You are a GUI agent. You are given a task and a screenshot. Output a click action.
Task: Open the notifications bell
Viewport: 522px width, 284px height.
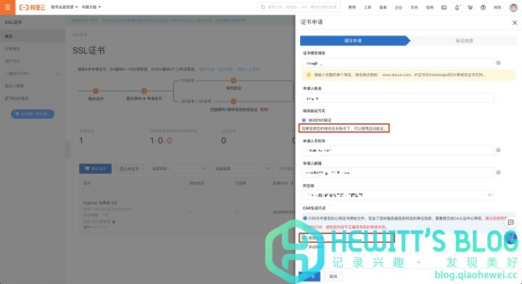click(x=457, y=7)
